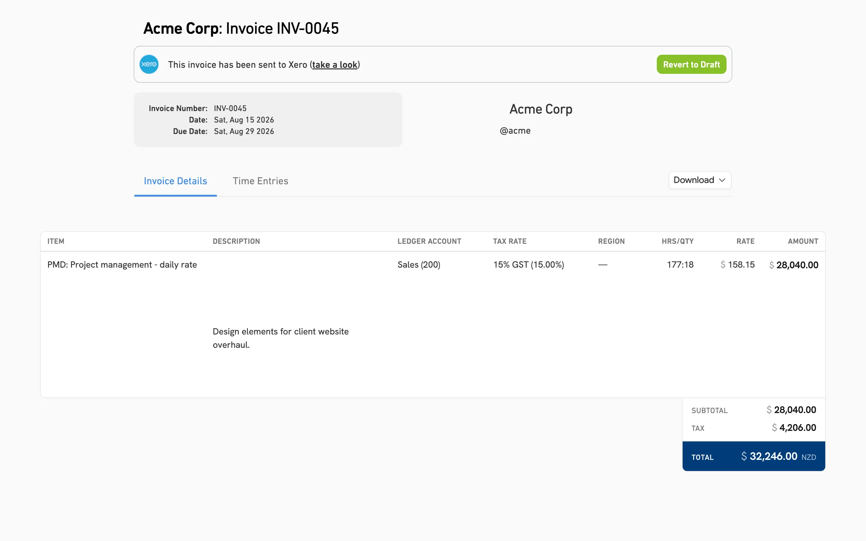Click the invoice number value INV-0045
Screen dimensions: 866x541
coord(230,109)
